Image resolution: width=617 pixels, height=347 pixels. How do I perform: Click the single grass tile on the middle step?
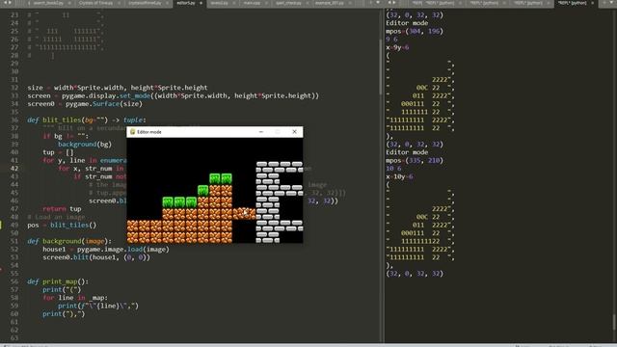point(203,191)
